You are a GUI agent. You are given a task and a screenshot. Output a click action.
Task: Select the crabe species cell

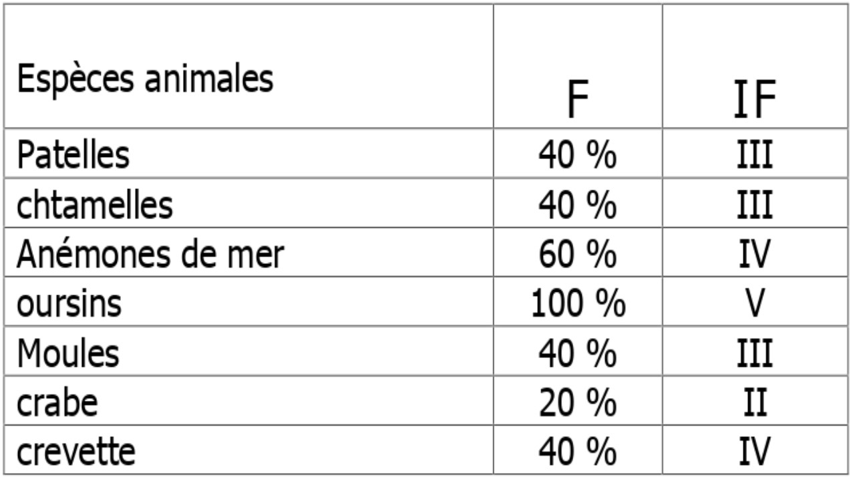tap(57, 403)
